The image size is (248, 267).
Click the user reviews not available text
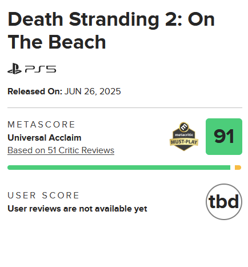(77, 209)
